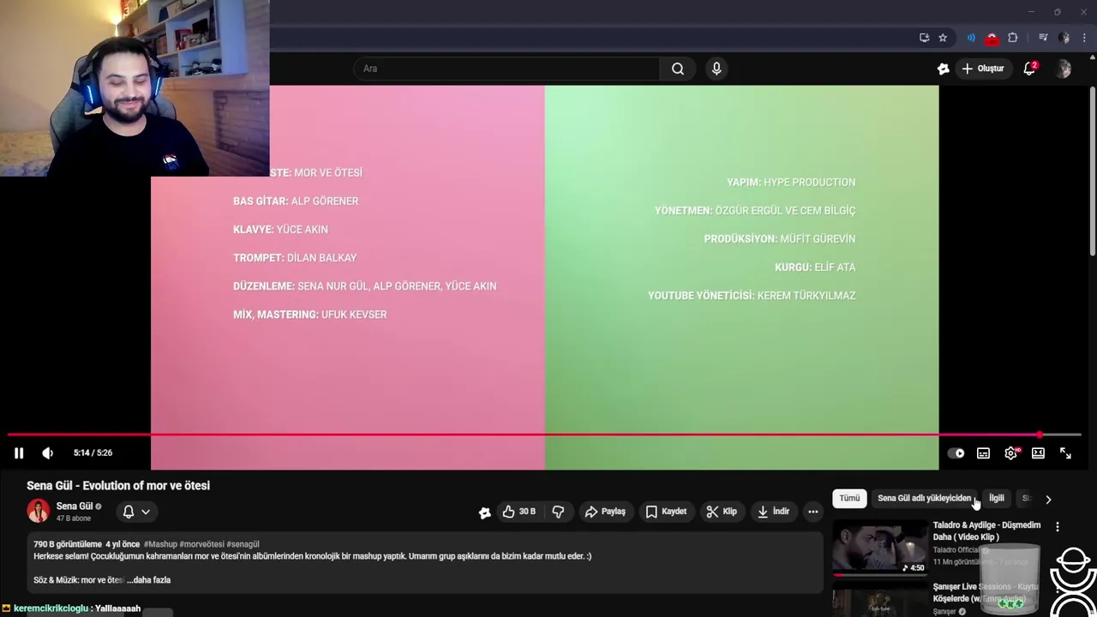Like the video with the 30 B thumbs-up
This screenshot has width=1097, height=617.
click(x=519, y=512)
